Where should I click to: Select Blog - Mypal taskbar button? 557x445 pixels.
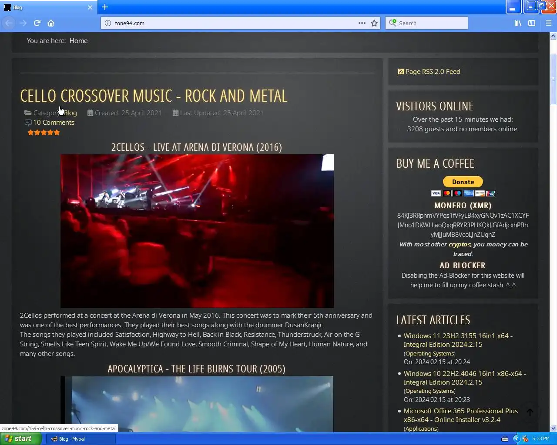tap(81, 439)
